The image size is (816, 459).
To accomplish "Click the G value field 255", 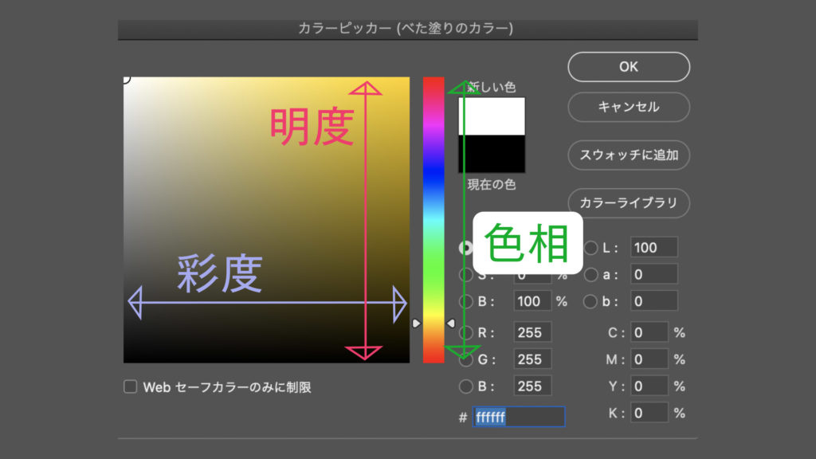I will point(532,359).
